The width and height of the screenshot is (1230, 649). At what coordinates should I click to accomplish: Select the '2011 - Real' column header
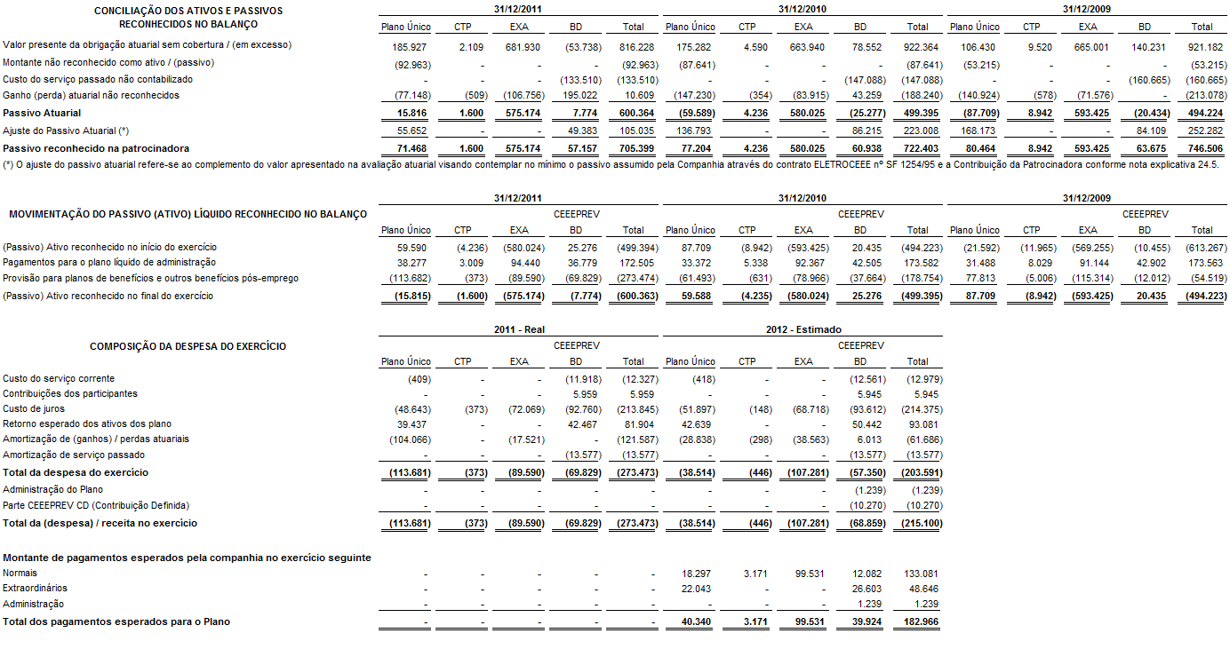pyautogui.click(x=520, y=329)
